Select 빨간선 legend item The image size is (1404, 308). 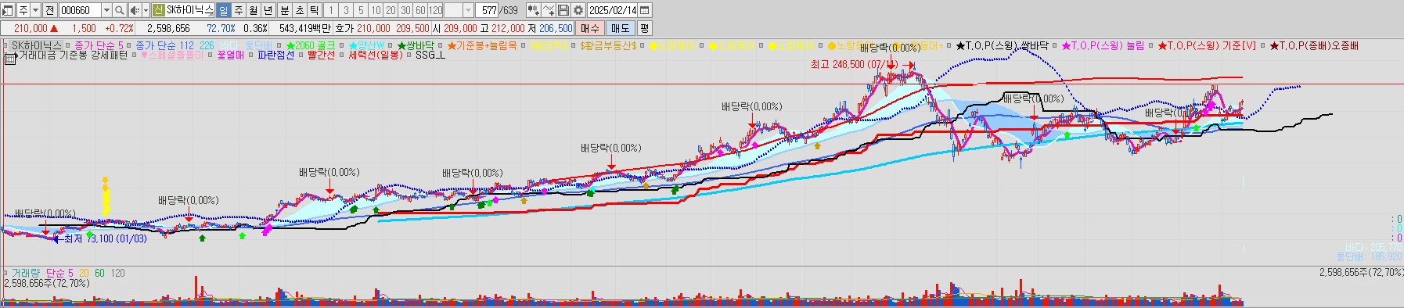tap(321, 56)
